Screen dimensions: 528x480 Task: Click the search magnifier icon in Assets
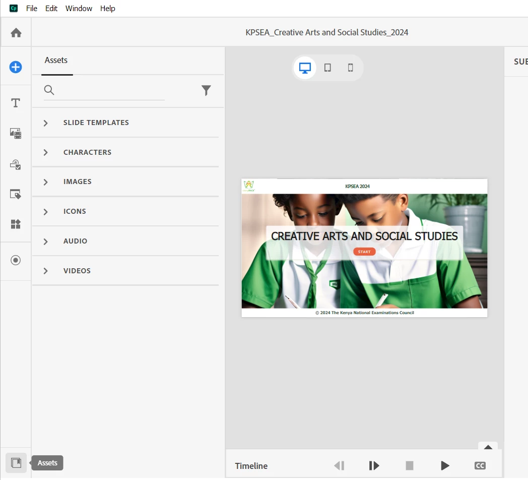pos(49,90)
